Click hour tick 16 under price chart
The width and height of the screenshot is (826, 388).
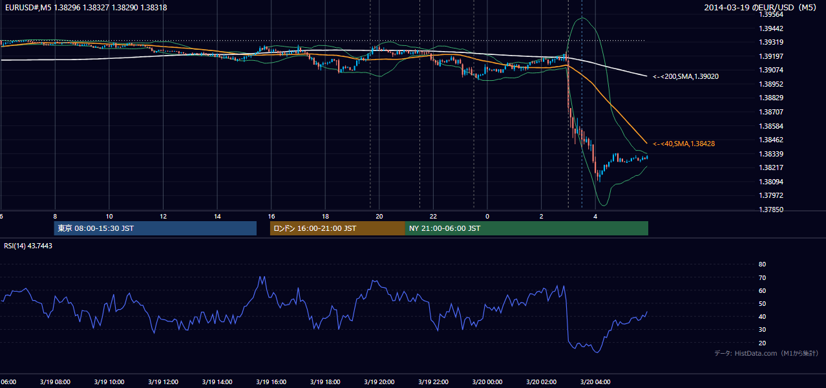tap(271, 217)
